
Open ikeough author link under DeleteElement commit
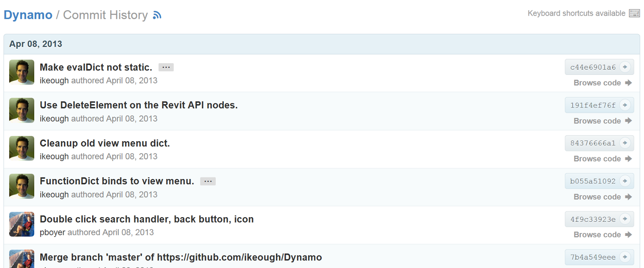point(54,119)
